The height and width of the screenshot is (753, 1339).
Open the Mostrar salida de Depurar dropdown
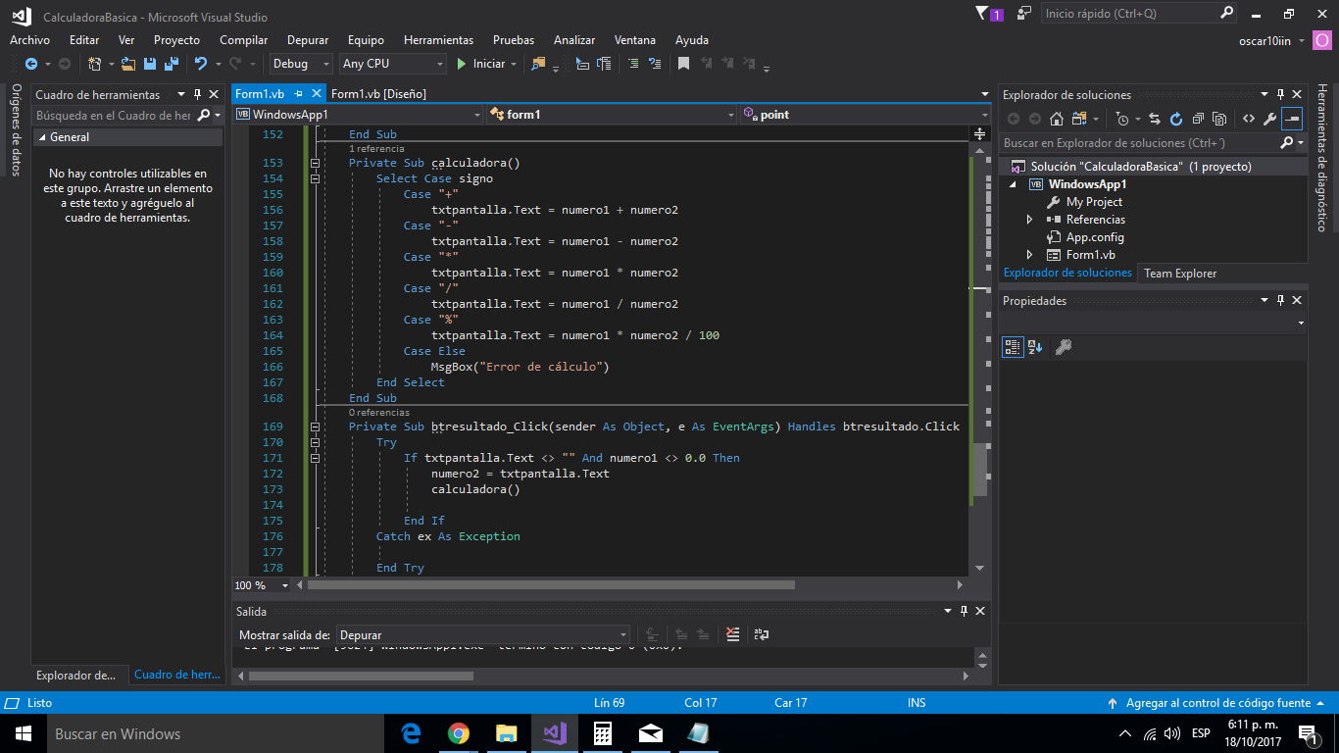pyautogui.click(x=482, y=634)
